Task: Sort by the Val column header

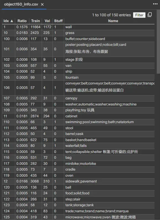Action: [x=47, y=21]
